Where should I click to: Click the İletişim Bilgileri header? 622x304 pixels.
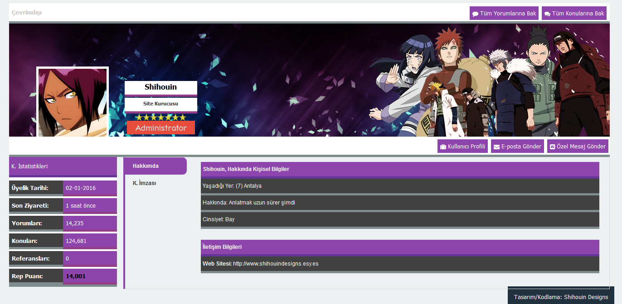point(400,247)
